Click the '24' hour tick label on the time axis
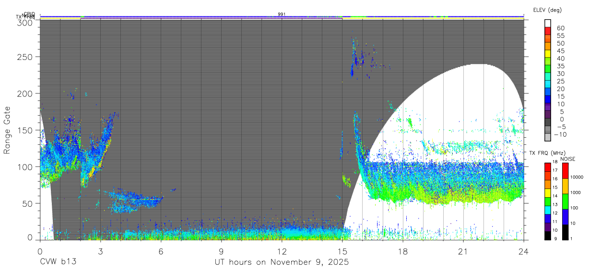The width and height of the screenshot is (589, 272). click(x=523, y=251)
